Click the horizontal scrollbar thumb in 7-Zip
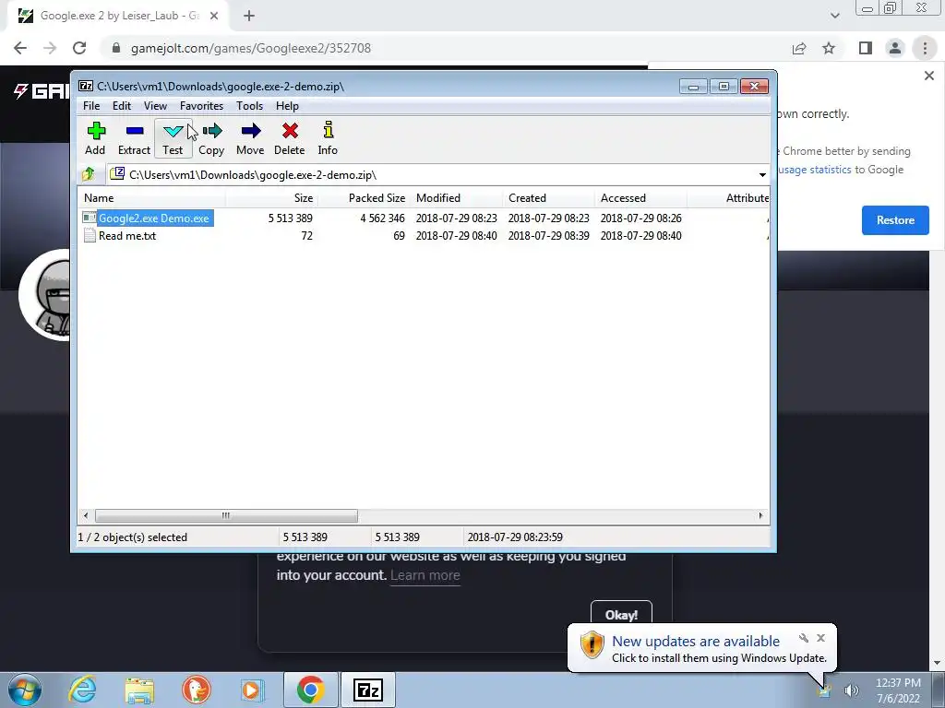 (x=226, y=516)
